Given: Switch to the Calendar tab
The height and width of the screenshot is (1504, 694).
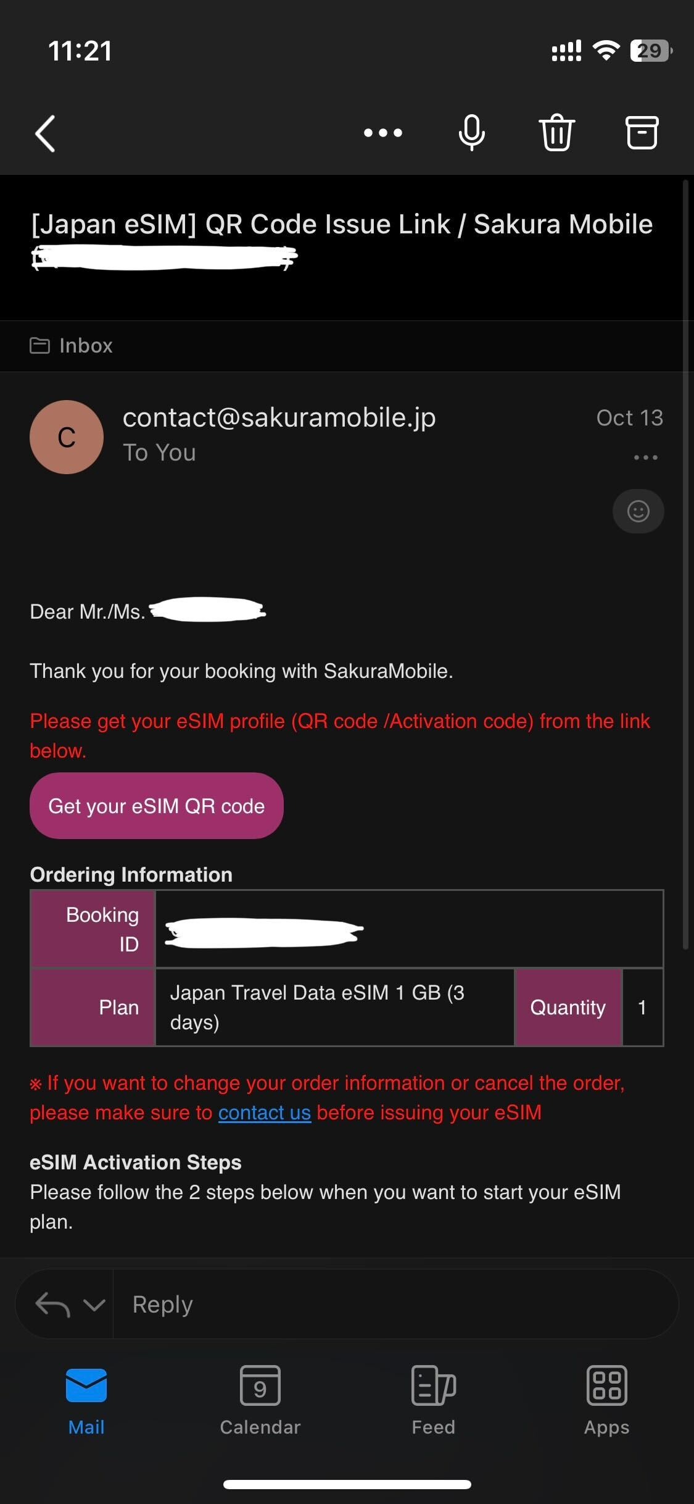Looking at the screenshot, I should (260, 1400).
